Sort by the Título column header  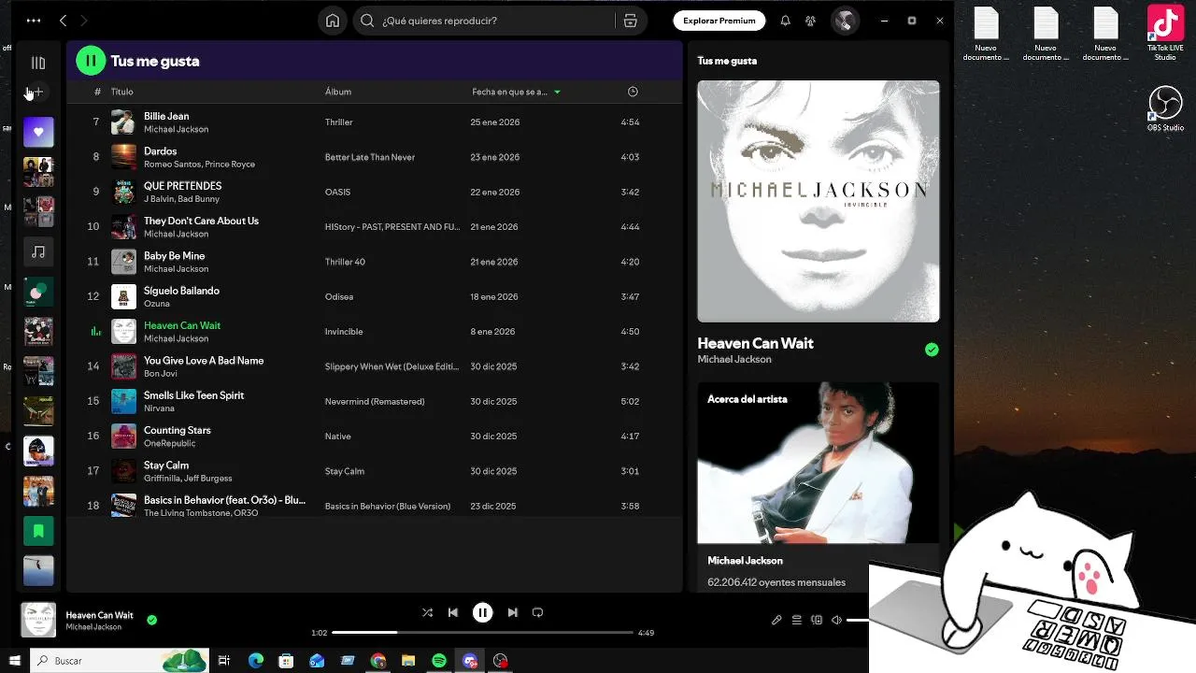coord(121,92)
